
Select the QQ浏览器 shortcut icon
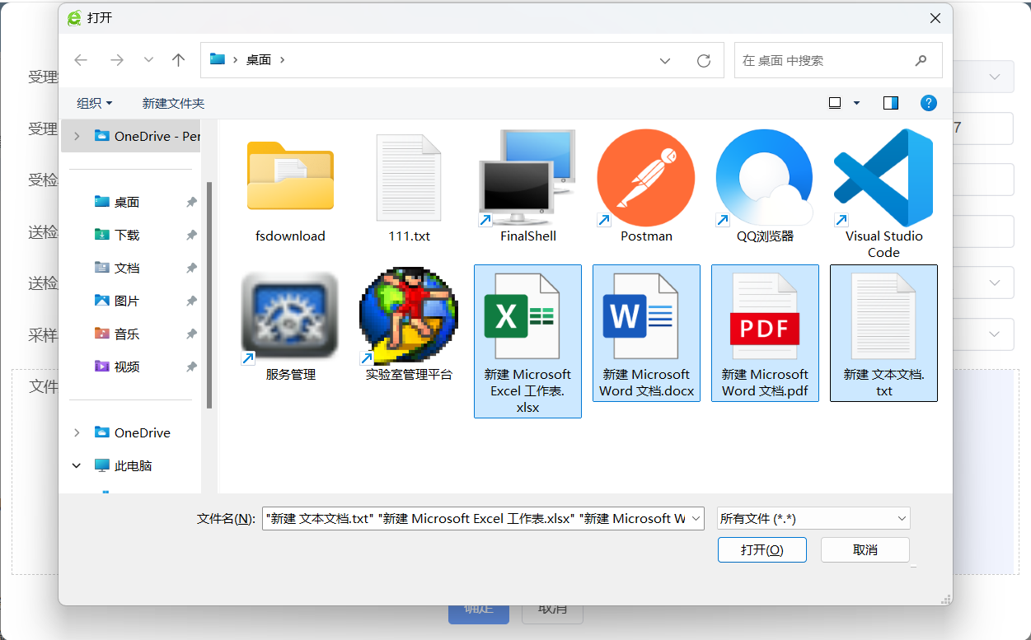765,178
